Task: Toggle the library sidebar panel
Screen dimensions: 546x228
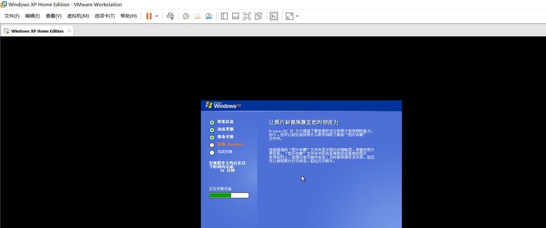Action: click(224, 16)
